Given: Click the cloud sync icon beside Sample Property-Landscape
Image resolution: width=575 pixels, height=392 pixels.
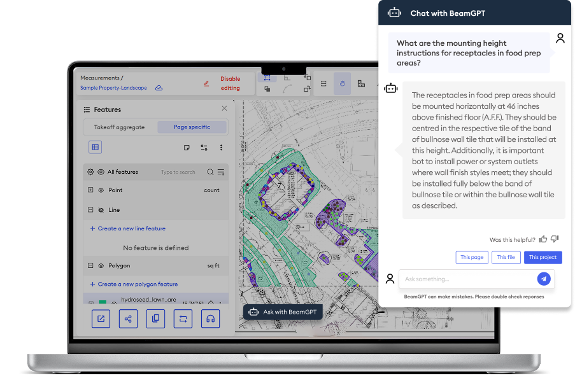Looking at the screenshot, I should (x=159, y=88).
